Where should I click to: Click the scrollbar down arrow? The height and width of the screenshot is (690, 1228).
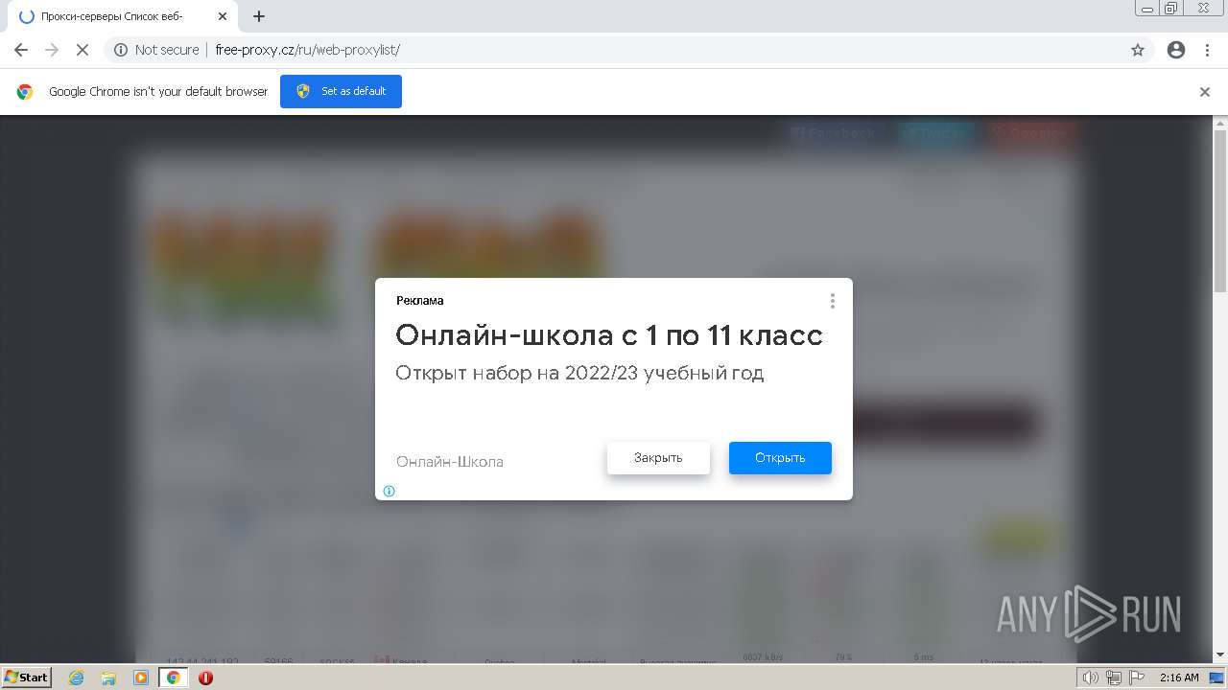1220,655
